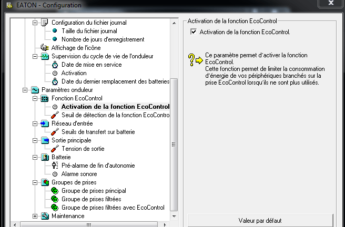Click the horizontal scrollbar thumb under the tree
The width and height of the screenshot is (345, 227).
tap(89, 224)
